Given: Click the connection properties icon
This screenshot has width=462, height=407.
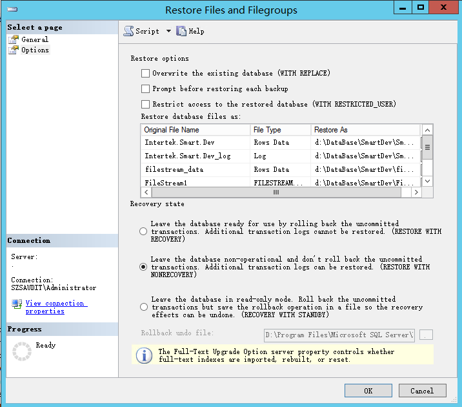Looking at the screenshot, I should click(17, 304).
